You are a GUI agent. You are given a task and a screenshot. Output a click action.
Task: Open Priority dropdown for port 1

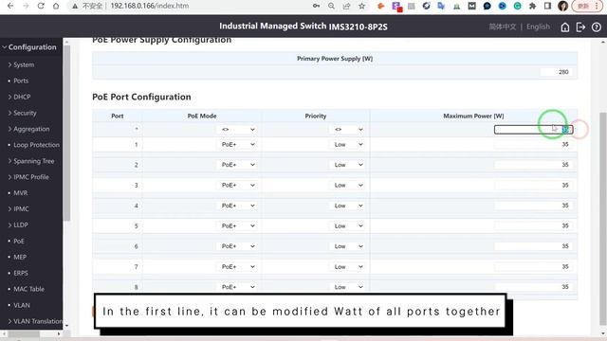(347, 145)
